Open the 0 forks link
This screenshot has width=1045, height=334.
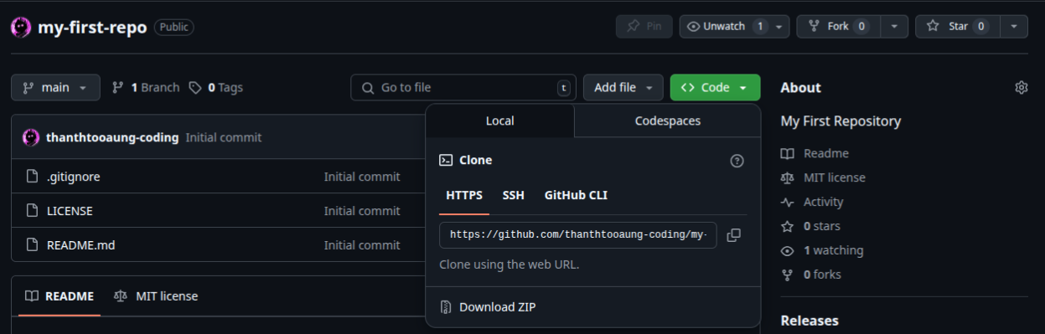tap(822, 275)
